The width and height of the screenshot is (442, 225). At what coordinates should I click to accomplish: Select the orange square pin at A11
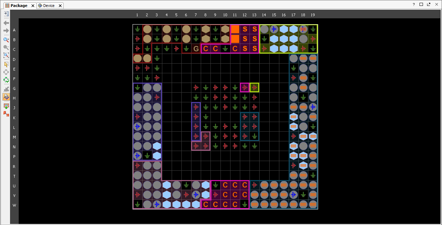[x=235, y=29]
